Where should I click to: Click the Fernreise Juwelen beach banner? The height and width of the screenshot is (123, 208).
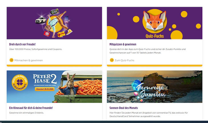(x=155, y=86)
